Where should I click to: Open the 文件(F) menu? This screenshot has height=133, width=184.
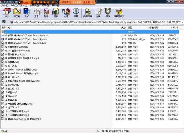[5, 6]
